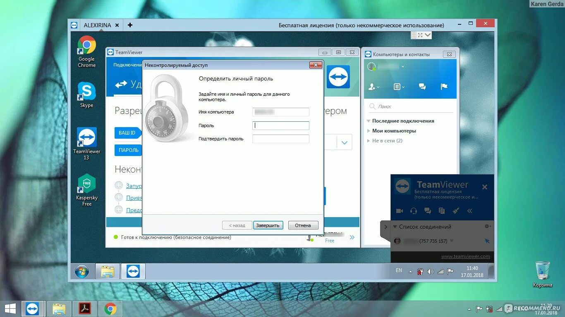Open the partner ID dropdown arrow in TeamViewer window
Screen dimensions: 565x317
coord(344,143)
